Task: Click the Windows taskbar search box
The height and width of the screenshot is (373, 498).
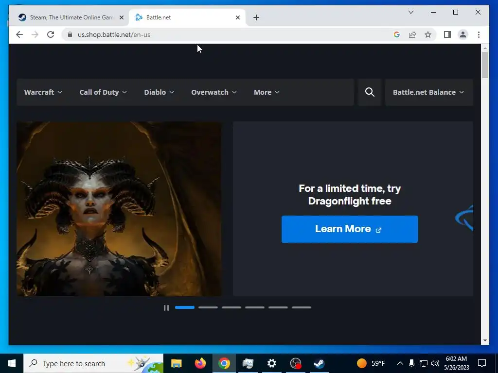Action: tap(93, 363)
